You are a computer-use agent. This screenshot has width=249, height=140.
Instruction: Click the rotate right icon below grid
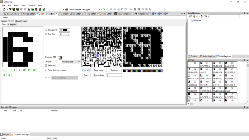9,75
